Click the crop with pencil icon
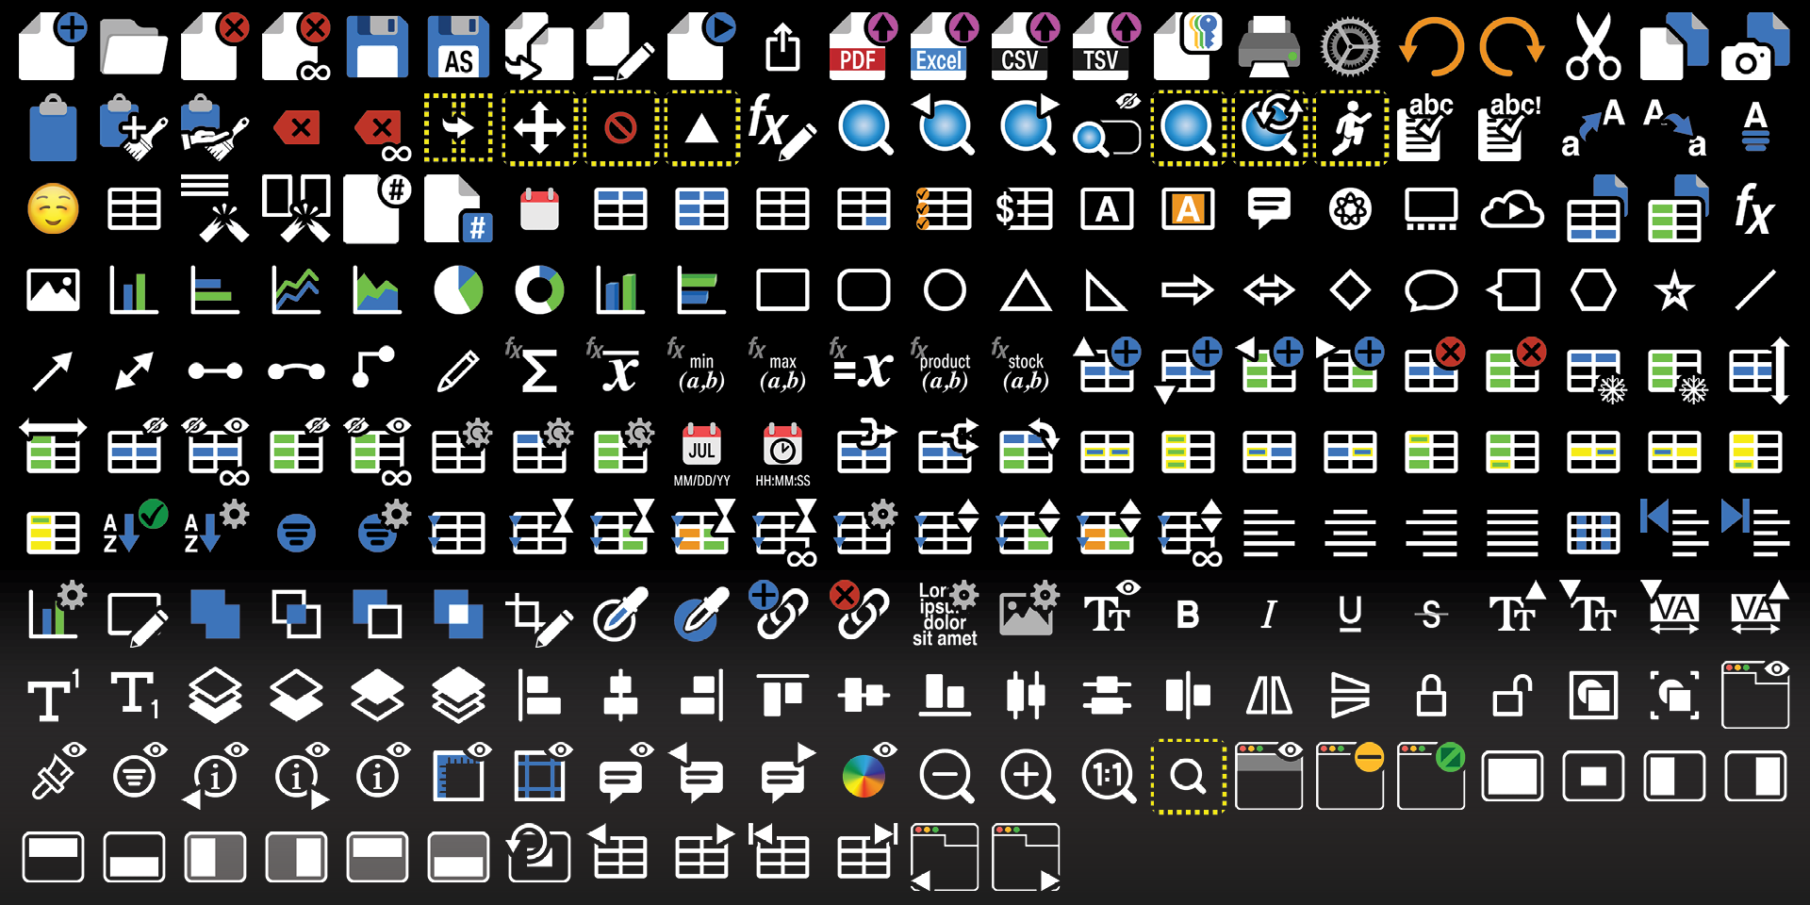 tap(539, 618)
